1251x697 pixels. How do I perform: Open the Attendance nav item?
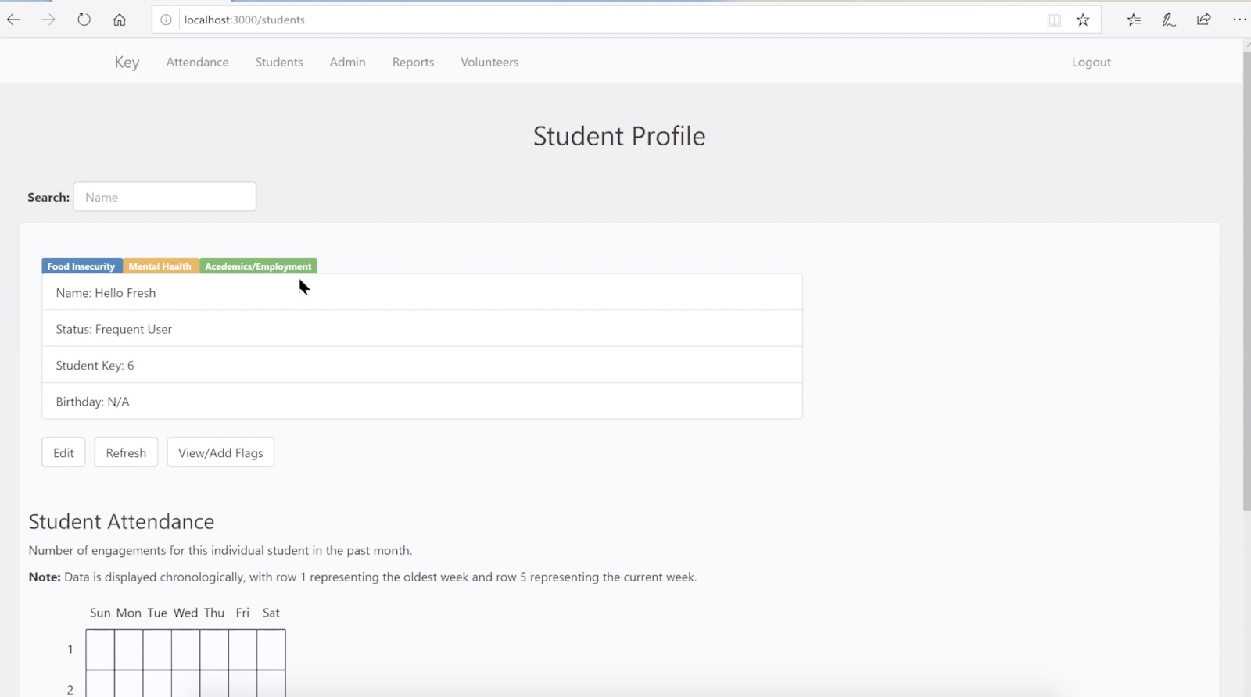197,62
